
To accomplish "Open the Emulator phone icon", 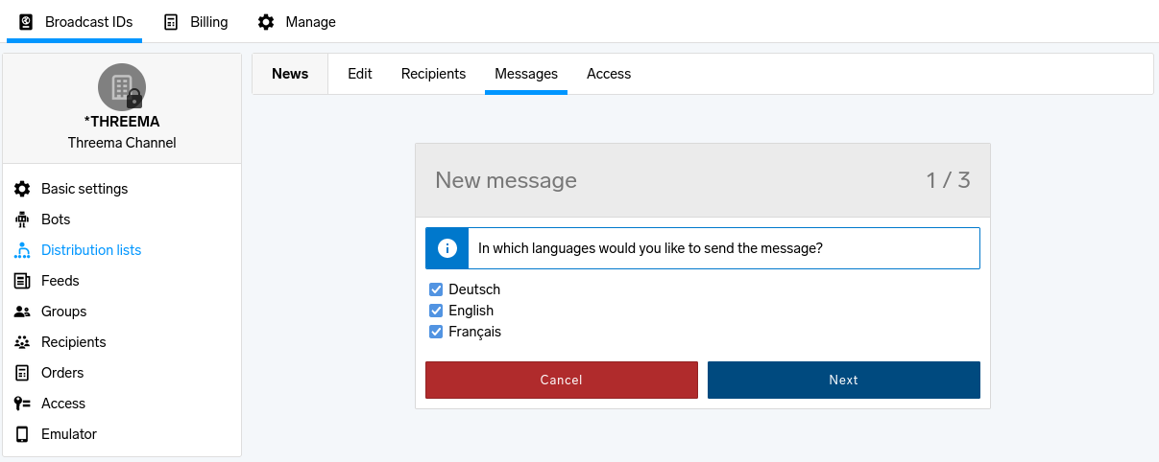I will click(x=22, y=434).
